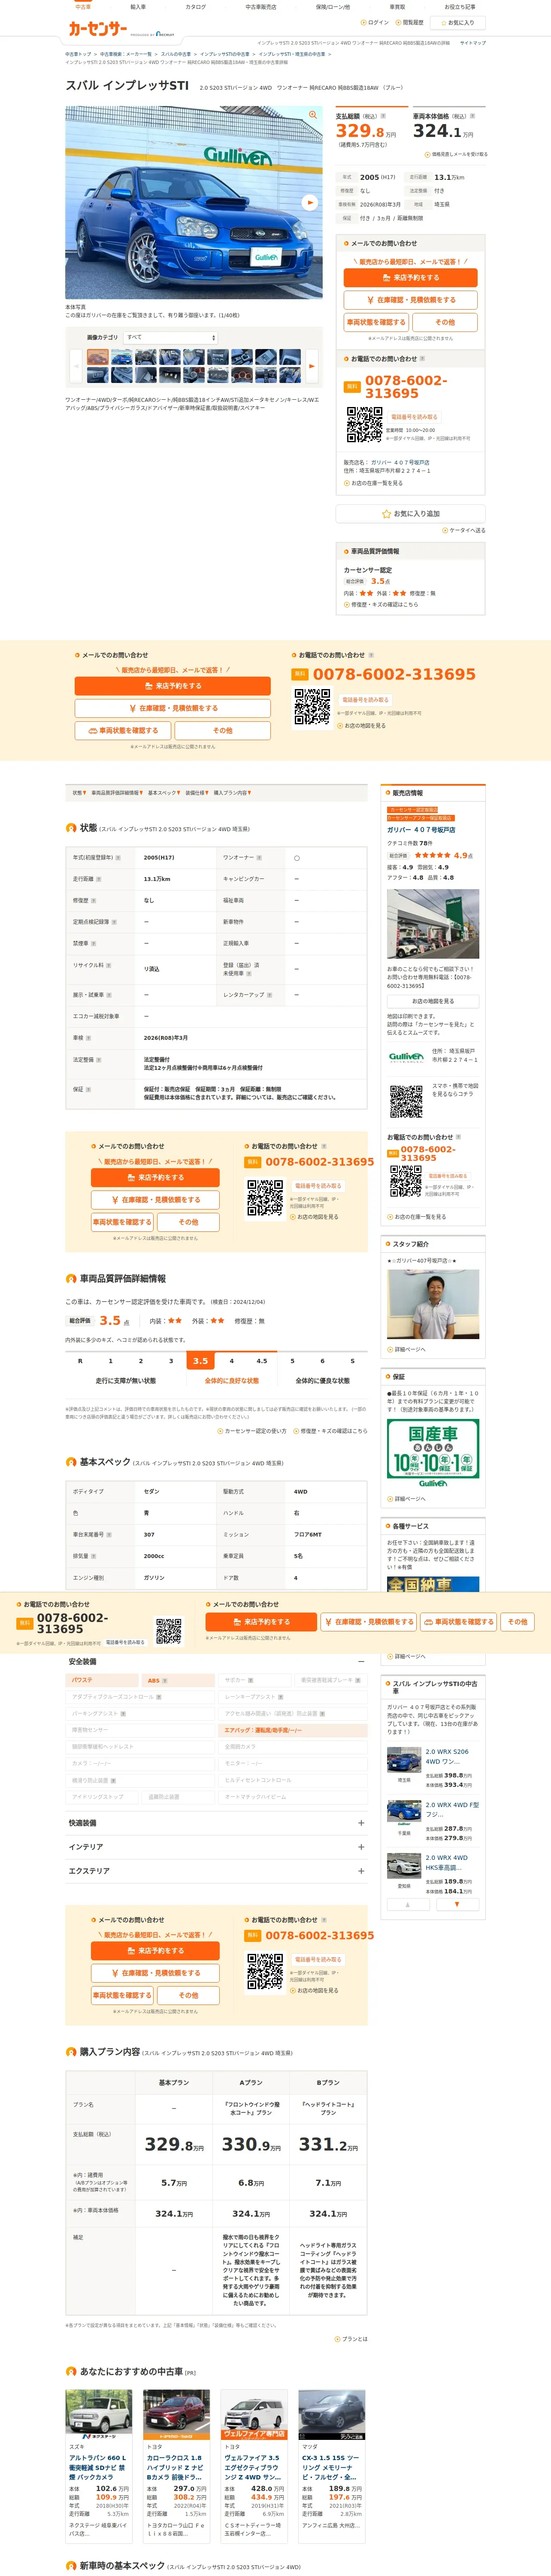Show previous thumbnails with the strip's left arrow
Viewport: 551px width, 2576px height.
(x=76, y=366)
